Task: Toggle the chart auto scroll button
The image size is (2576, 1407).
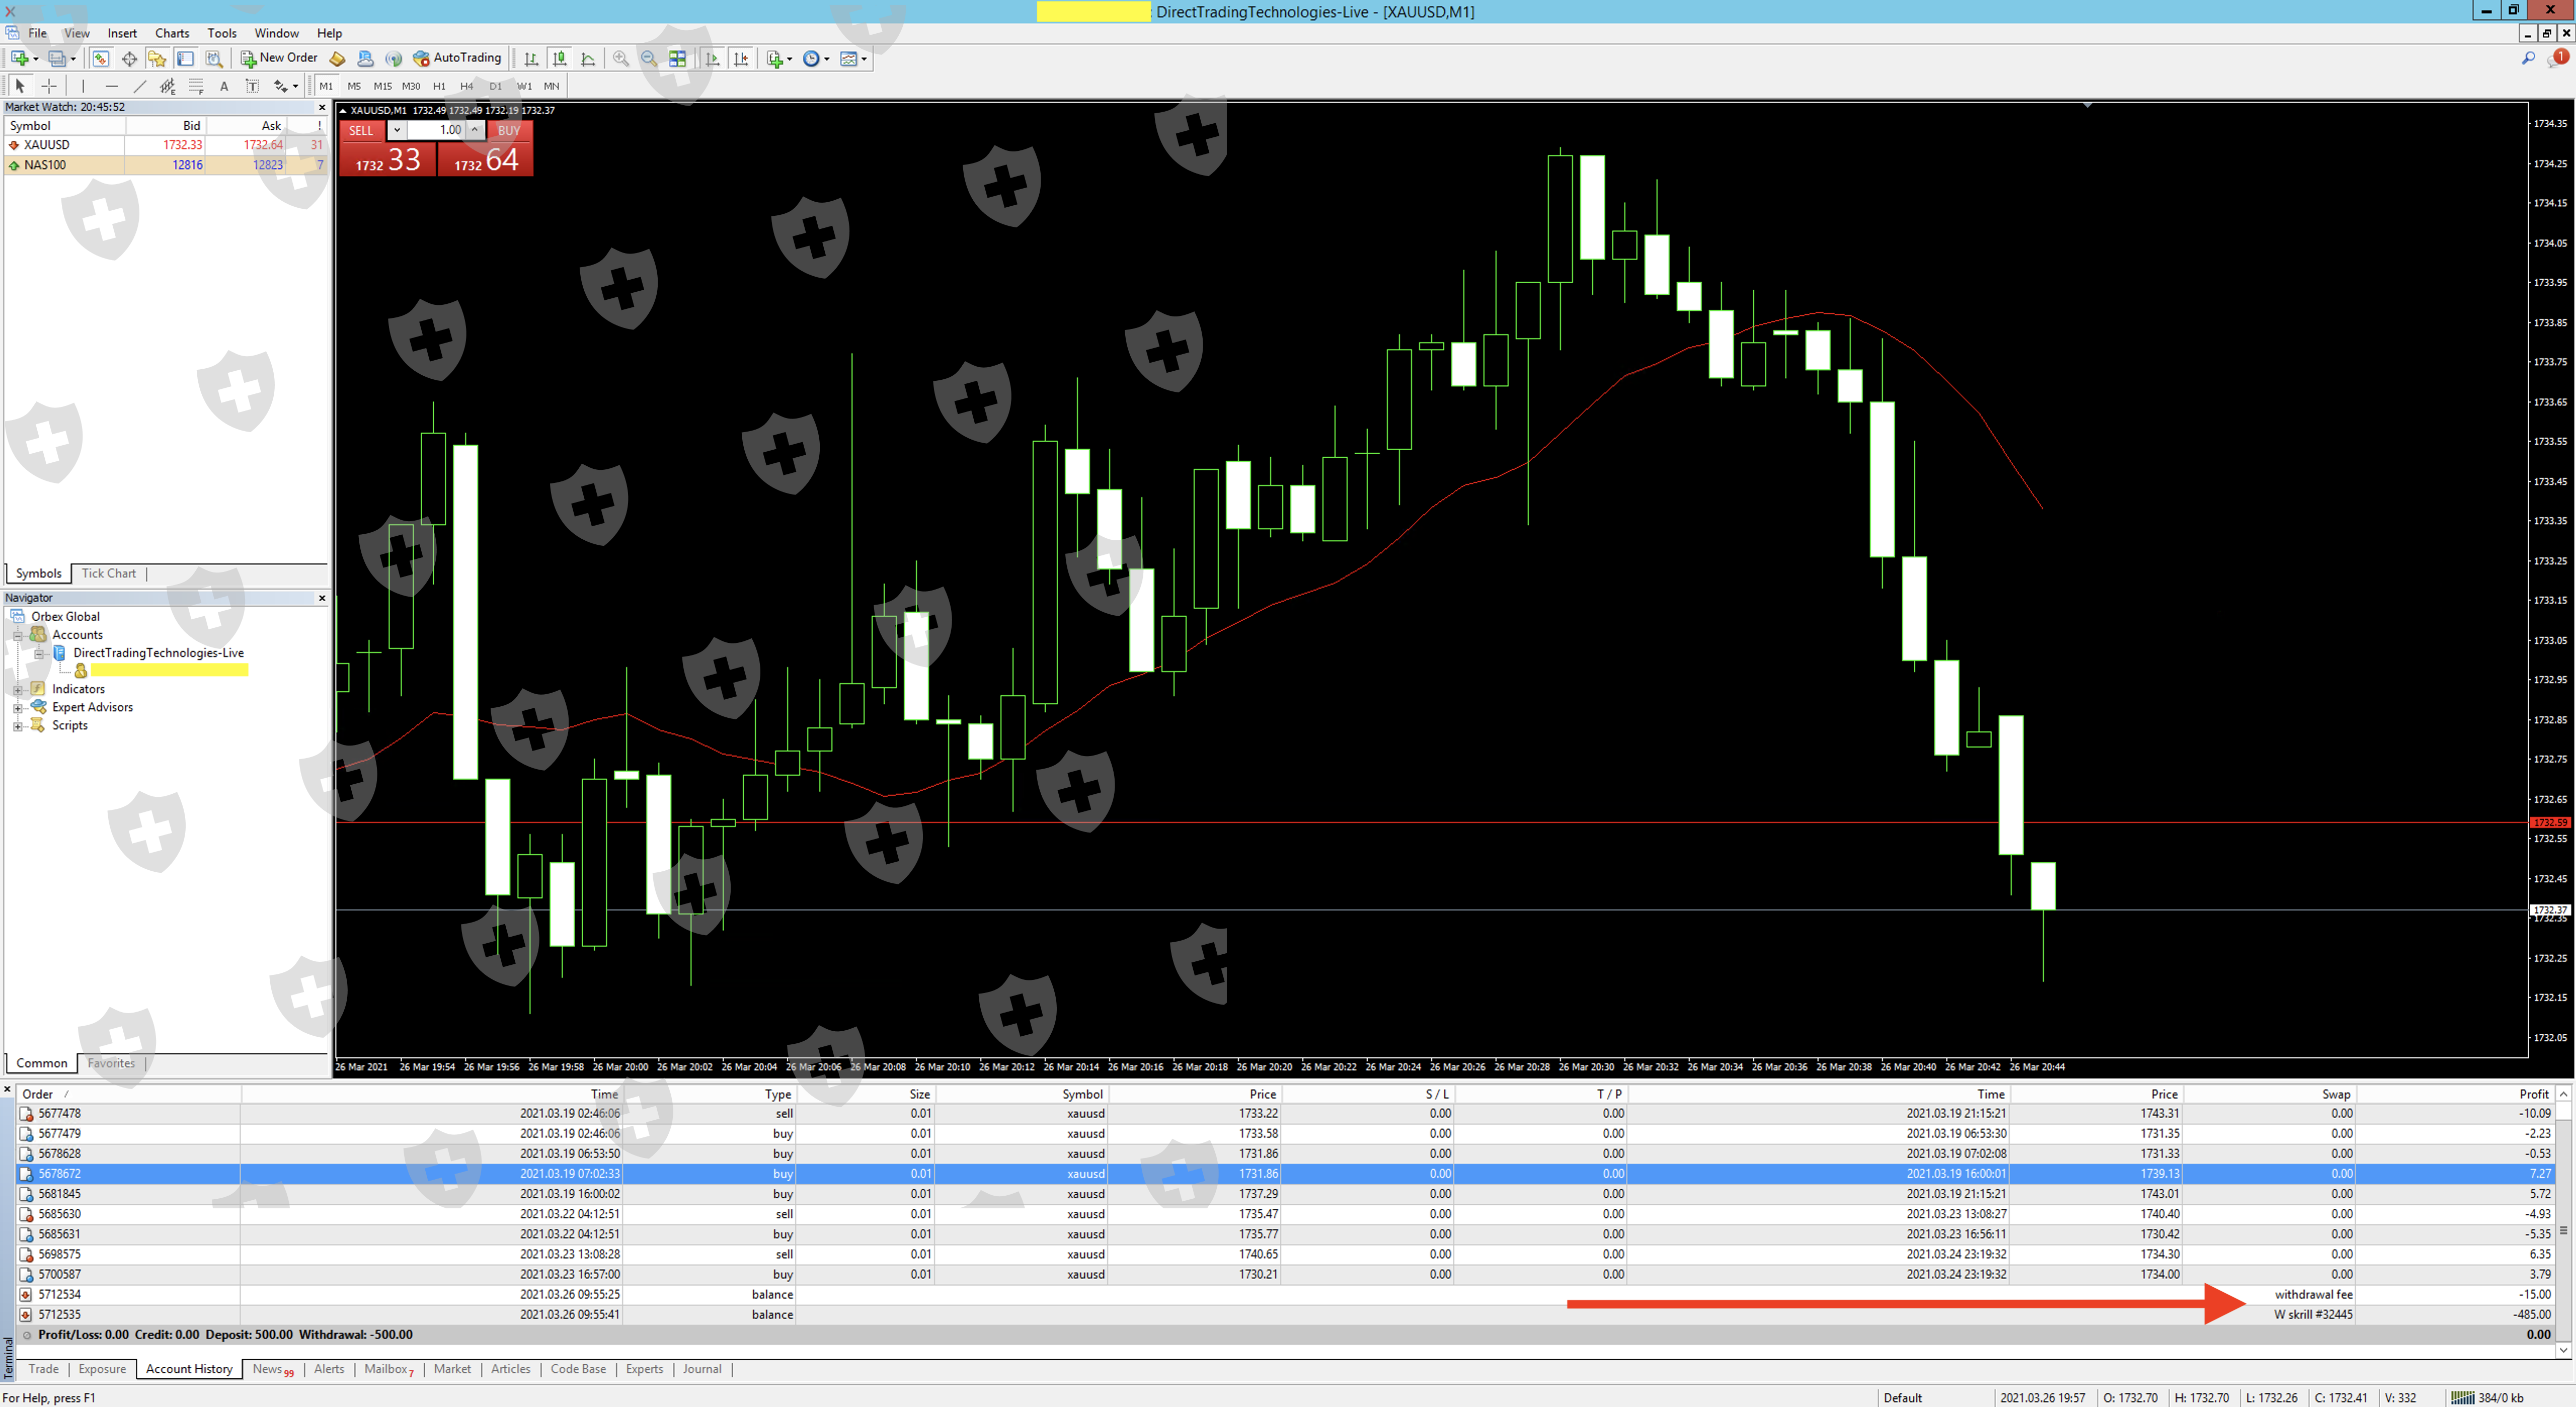Action: pos(712,59)
